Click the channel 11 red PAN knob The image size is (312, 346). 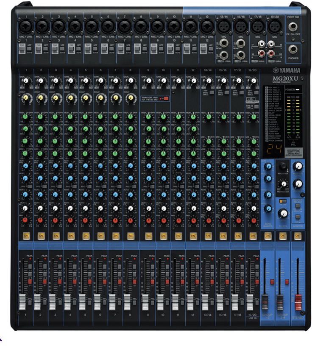178,220
